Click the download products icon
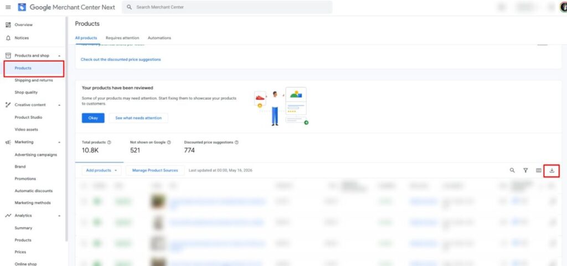Viewport: 567px width, 266px height. point(552,170)
